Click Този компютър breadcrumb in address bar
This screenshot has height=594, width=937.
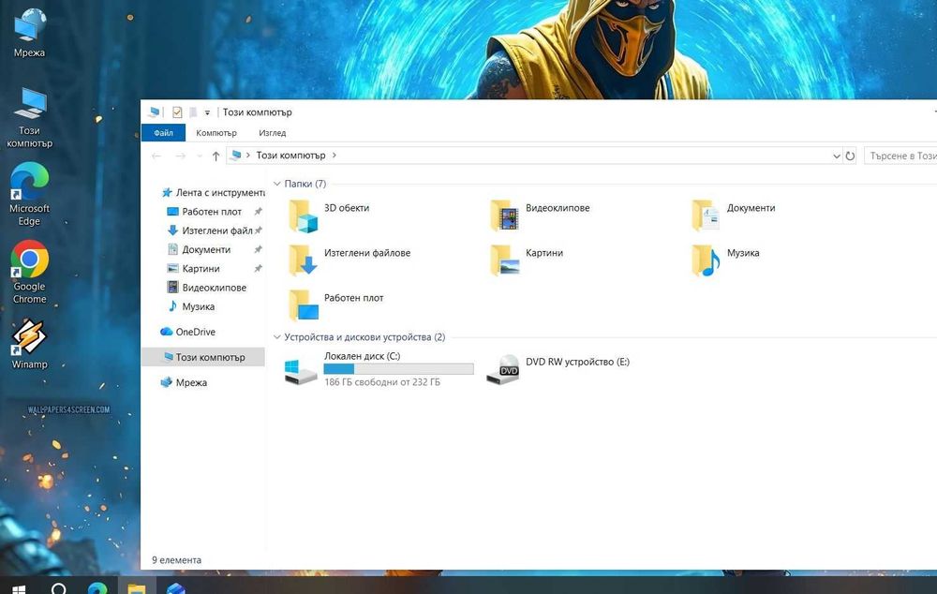(x=291, y=156)
